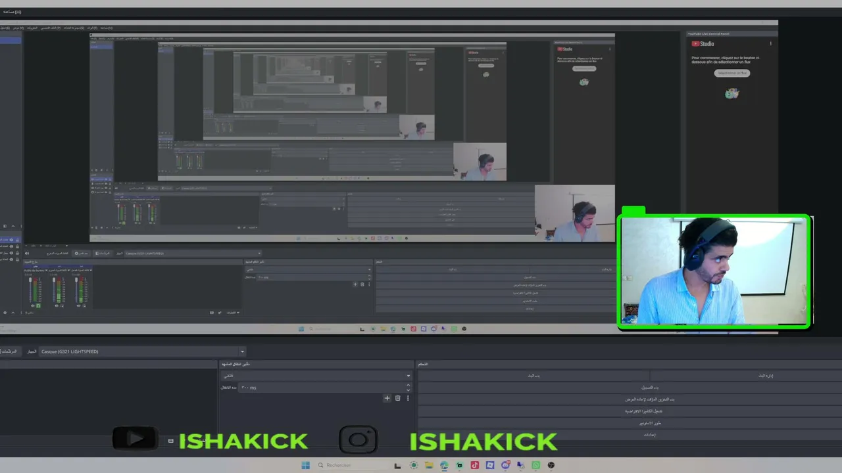Screen dimensions: 842x473
Task: Open the عرض (V) menu in the mirrored menu bar
Action: pyautogui.click(x=18, y=28)
